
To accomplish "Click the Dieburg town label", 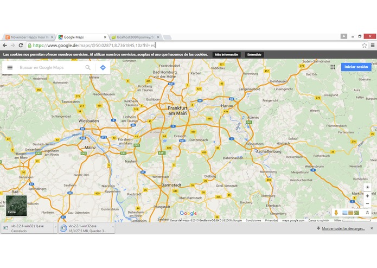I will point(210,176).
